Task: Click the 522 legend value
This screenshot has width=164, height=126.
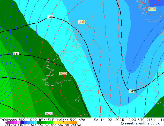Action: click(x=33, y=125)
